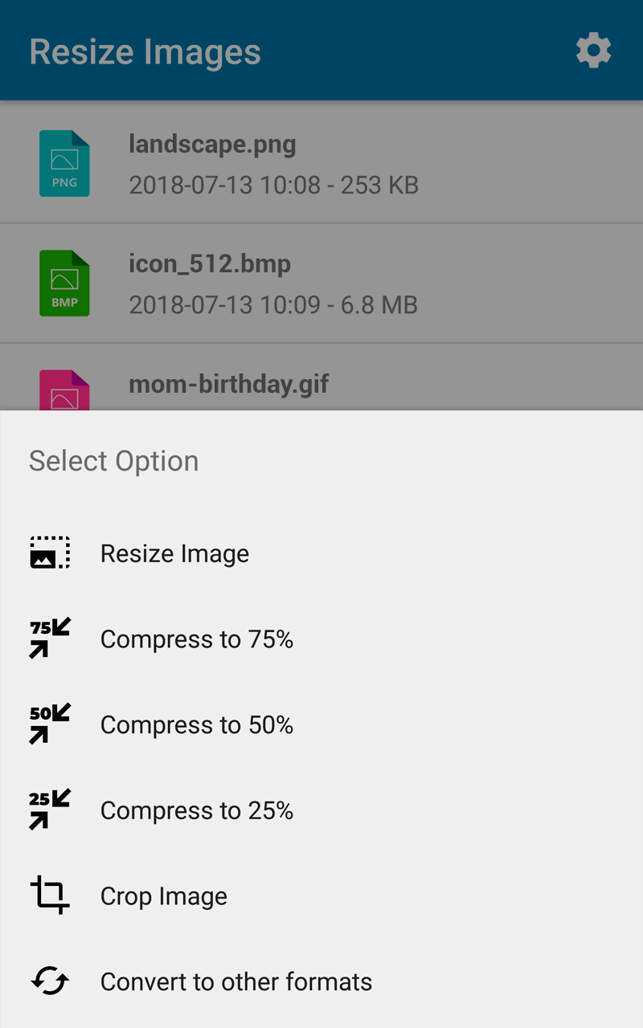Viewport: 643px width, 1028px height.
Task: Select Compress to 25% option
Action: pos(321,810)
